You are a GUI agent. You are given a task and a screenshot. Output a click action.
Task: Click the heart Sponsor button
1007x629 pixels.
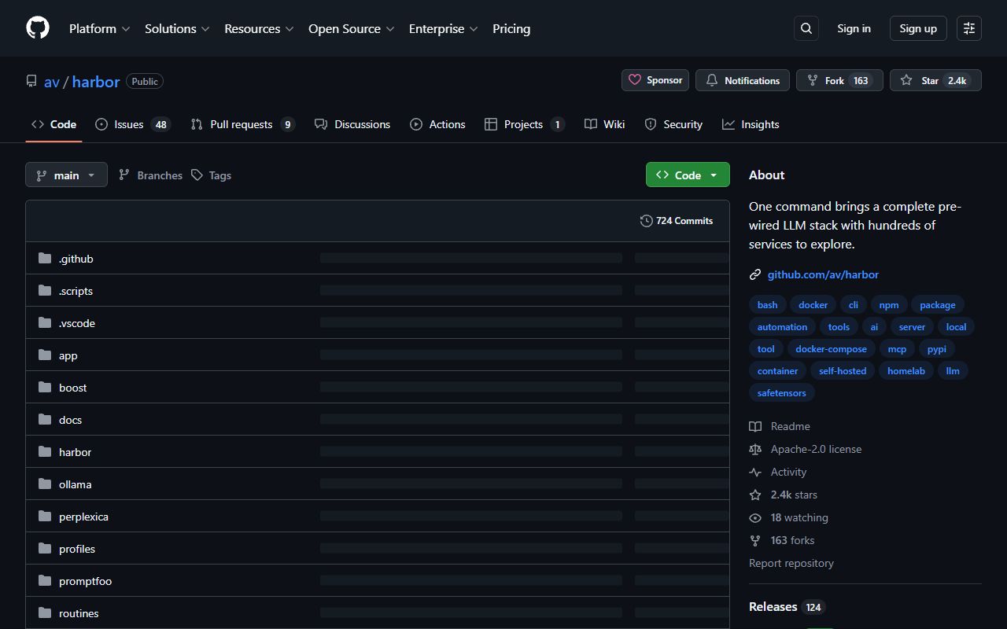click(x=655, y=80)
